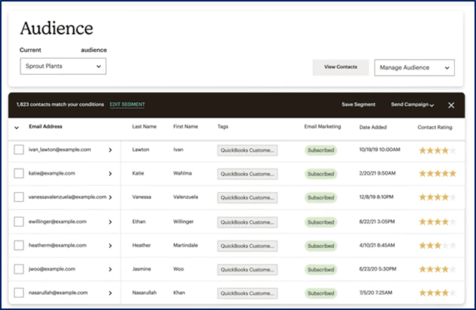The width and height of the screenshot is (476, 310).
Task: Expand the Manage Audience dropdown
Action: point(414,67)
